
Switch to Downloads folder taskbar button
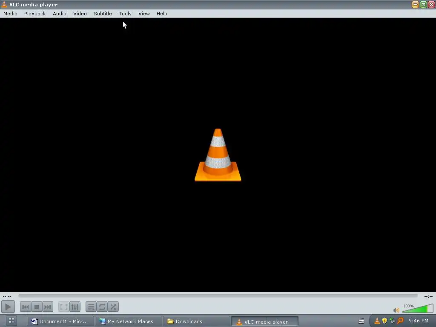point(196,321)
